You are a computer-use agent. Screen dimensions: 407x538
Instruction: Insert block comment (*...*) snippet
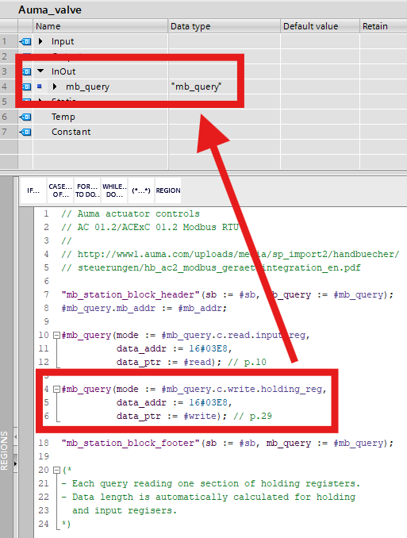[x=141, y=190]
